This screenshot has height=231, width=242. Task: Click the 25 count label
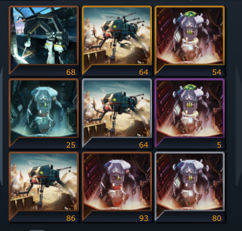click(71, 145)
